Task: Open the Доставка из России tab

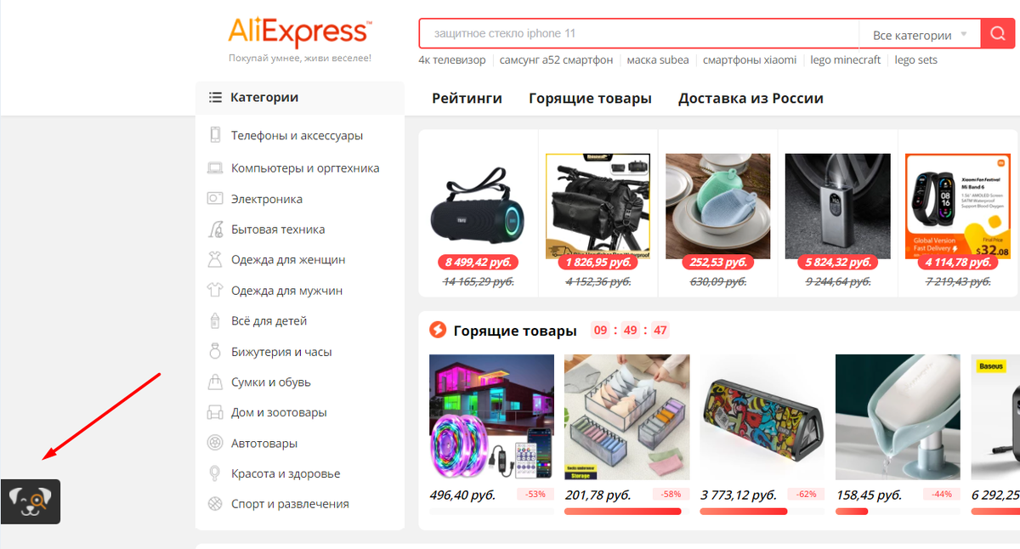Action: pyautogui.click(x=751, y=99)
